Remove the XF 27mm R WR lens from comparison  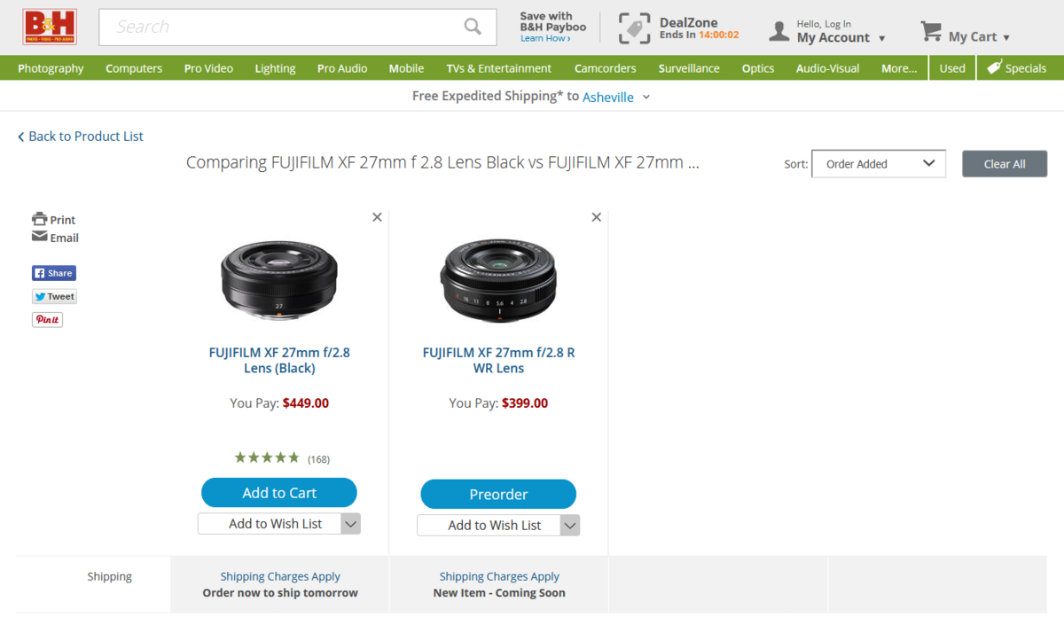[596, 217]
